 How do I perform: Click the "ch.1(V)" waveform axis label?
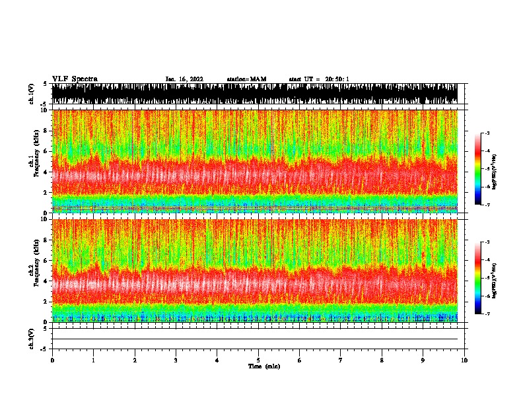click(31, 94)
